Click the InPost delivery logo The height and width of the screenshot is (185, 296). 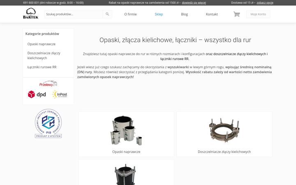60,95
